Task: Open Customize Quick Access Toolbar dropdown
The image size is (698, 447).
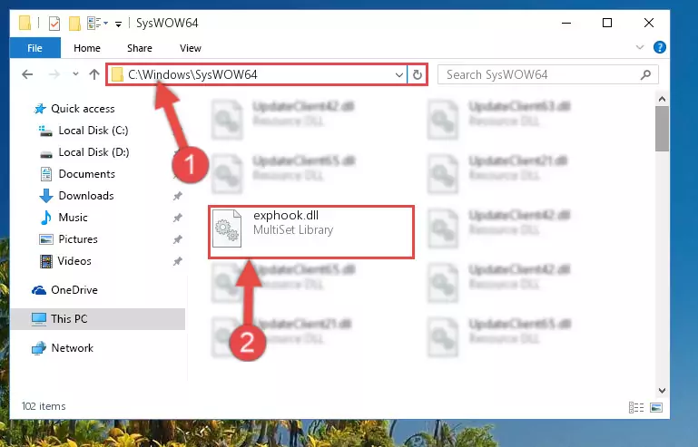Action: 118,24
